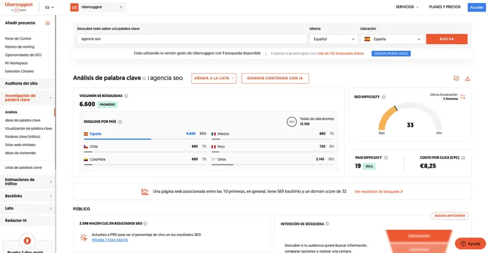The image size is (488, 253).
Task: Click Empezar prueba gratis button
Action: (x=391, y=53)
